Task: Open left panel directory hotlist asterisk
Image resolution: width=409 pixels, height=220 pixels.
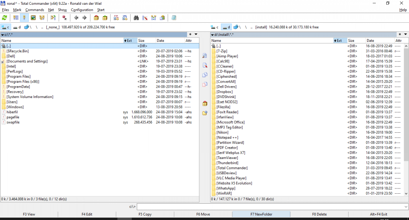Action: point(190,34)
